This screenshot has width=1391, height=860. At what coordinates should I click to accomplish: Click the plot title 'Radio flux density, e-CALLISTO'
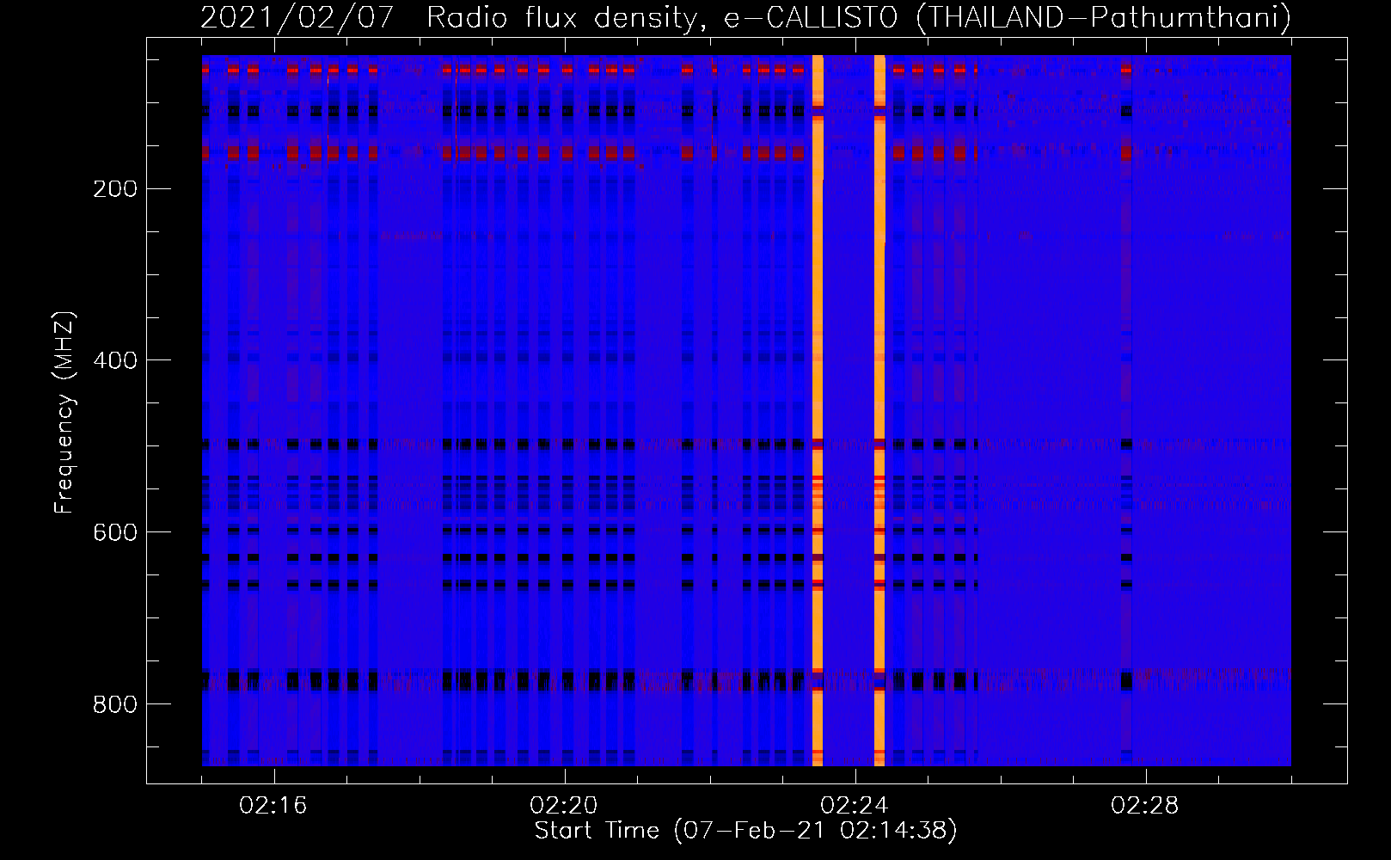[662, 17]
